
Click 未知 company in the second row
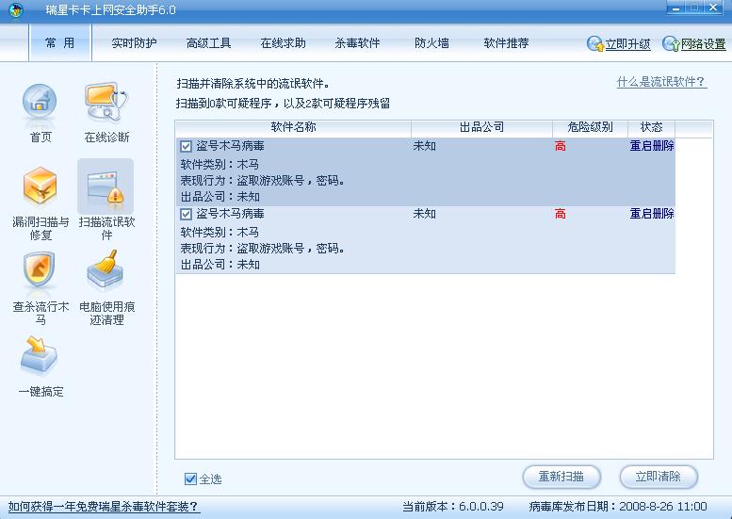pos(424,214)
